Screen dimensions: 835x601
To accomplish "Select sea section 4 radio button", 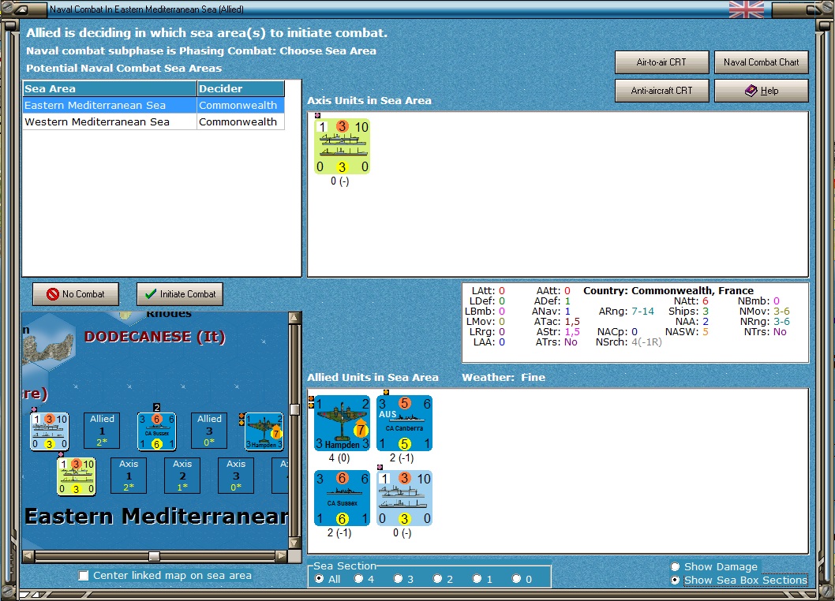I will (358, 579).
